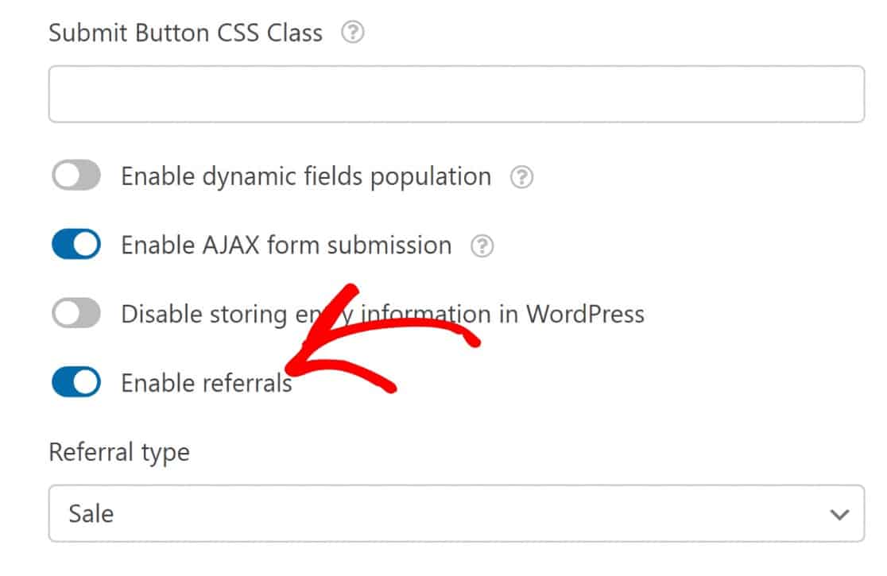Screen dimensions: 887x576
Task: Click the Enable referrals label text
Action: 207,383
